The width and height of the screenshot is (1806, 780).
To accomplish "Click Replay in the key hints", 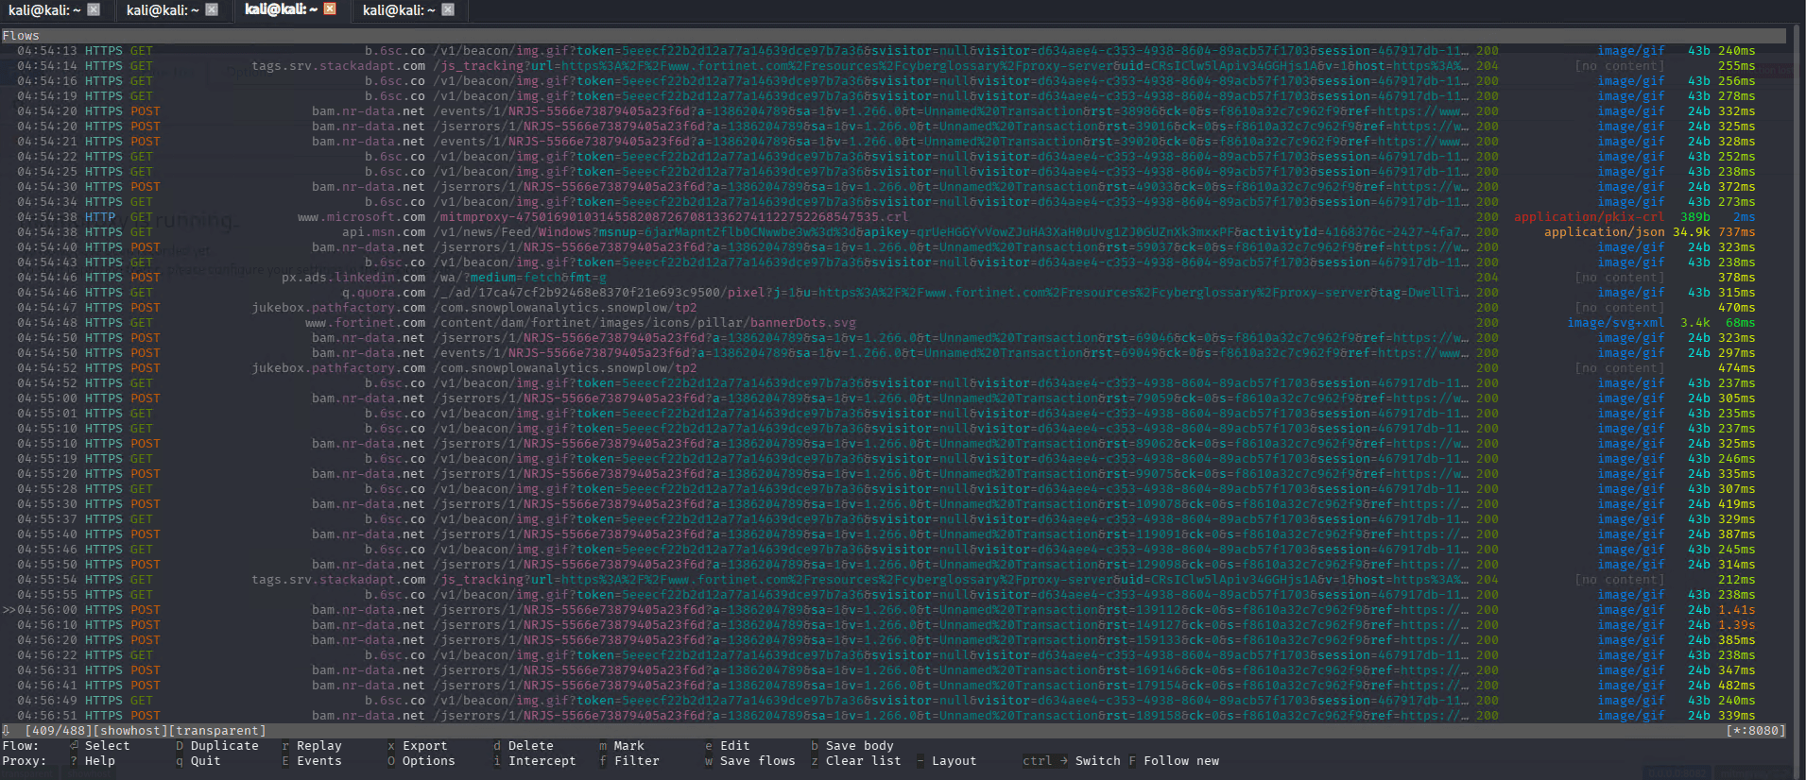I will point(319,746).
